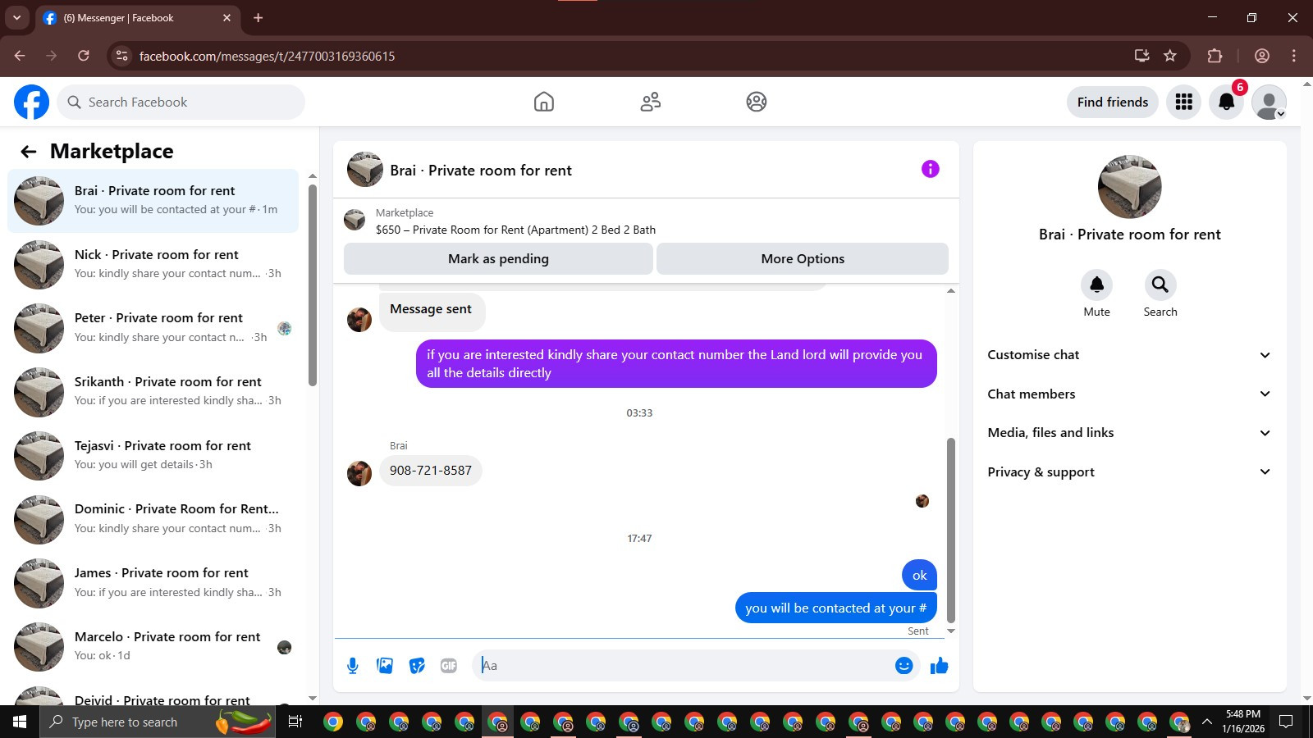Select Tejasvi Private room for rent conversation

(x=153, y=455)
